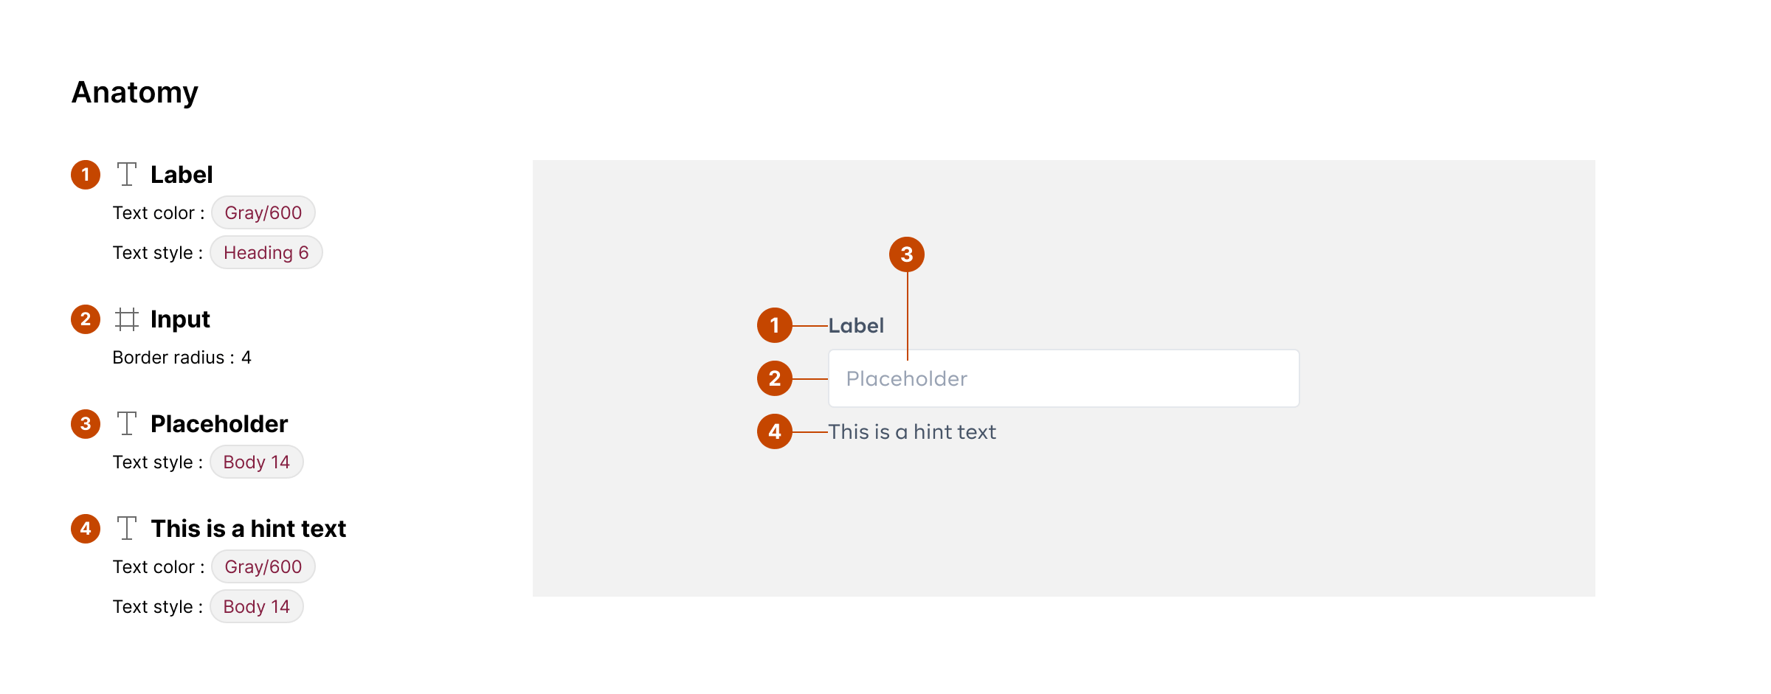The height and width of the screenshot is (694, 1771).
Task: Click number 1 badge pointing to Label in diagram
Action: tap(775, 325)
